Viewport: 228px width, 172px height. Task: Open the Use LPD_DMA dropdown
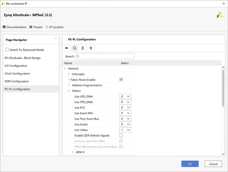point(125,96)
